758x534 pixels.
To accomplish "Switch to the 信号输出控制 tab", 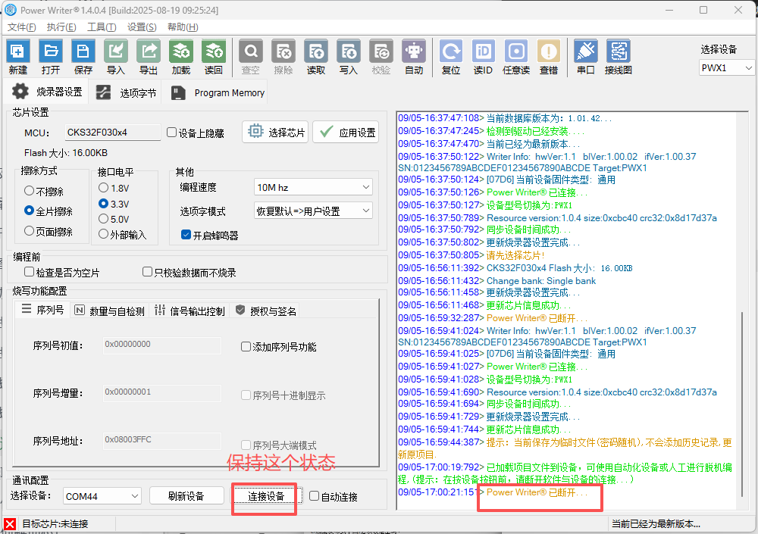I will coord(189,311).
